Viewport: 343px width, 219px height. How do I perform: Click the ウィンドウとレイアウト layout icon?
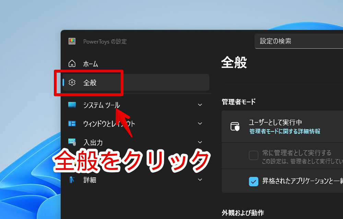[x=72, y=124]
